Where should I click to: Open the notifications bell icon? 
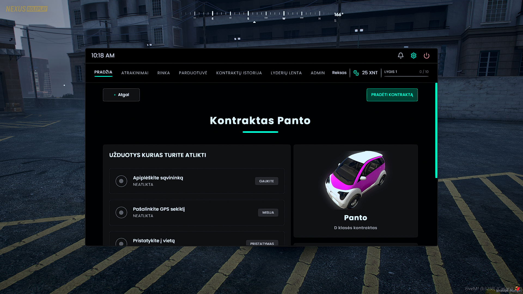click(x=400, y=56)
